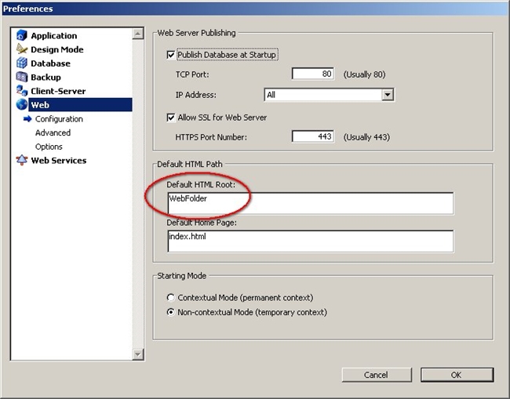The width and height of the screenshot is (510, 399).
Task: Select the Design Mode icon
Action: click(x=22, y=49)
